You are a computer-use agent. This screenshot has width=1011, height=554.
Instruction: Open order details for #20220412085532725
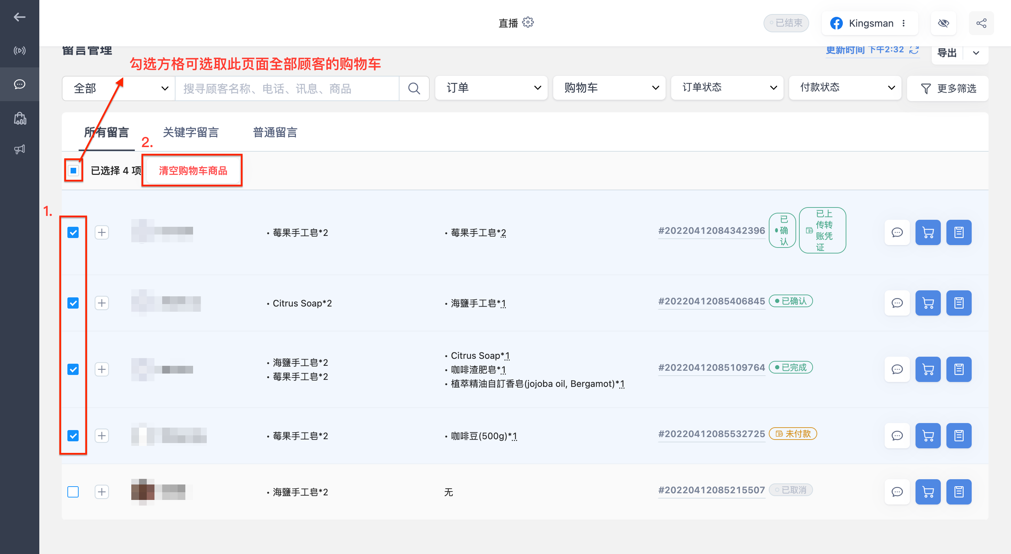959,436
